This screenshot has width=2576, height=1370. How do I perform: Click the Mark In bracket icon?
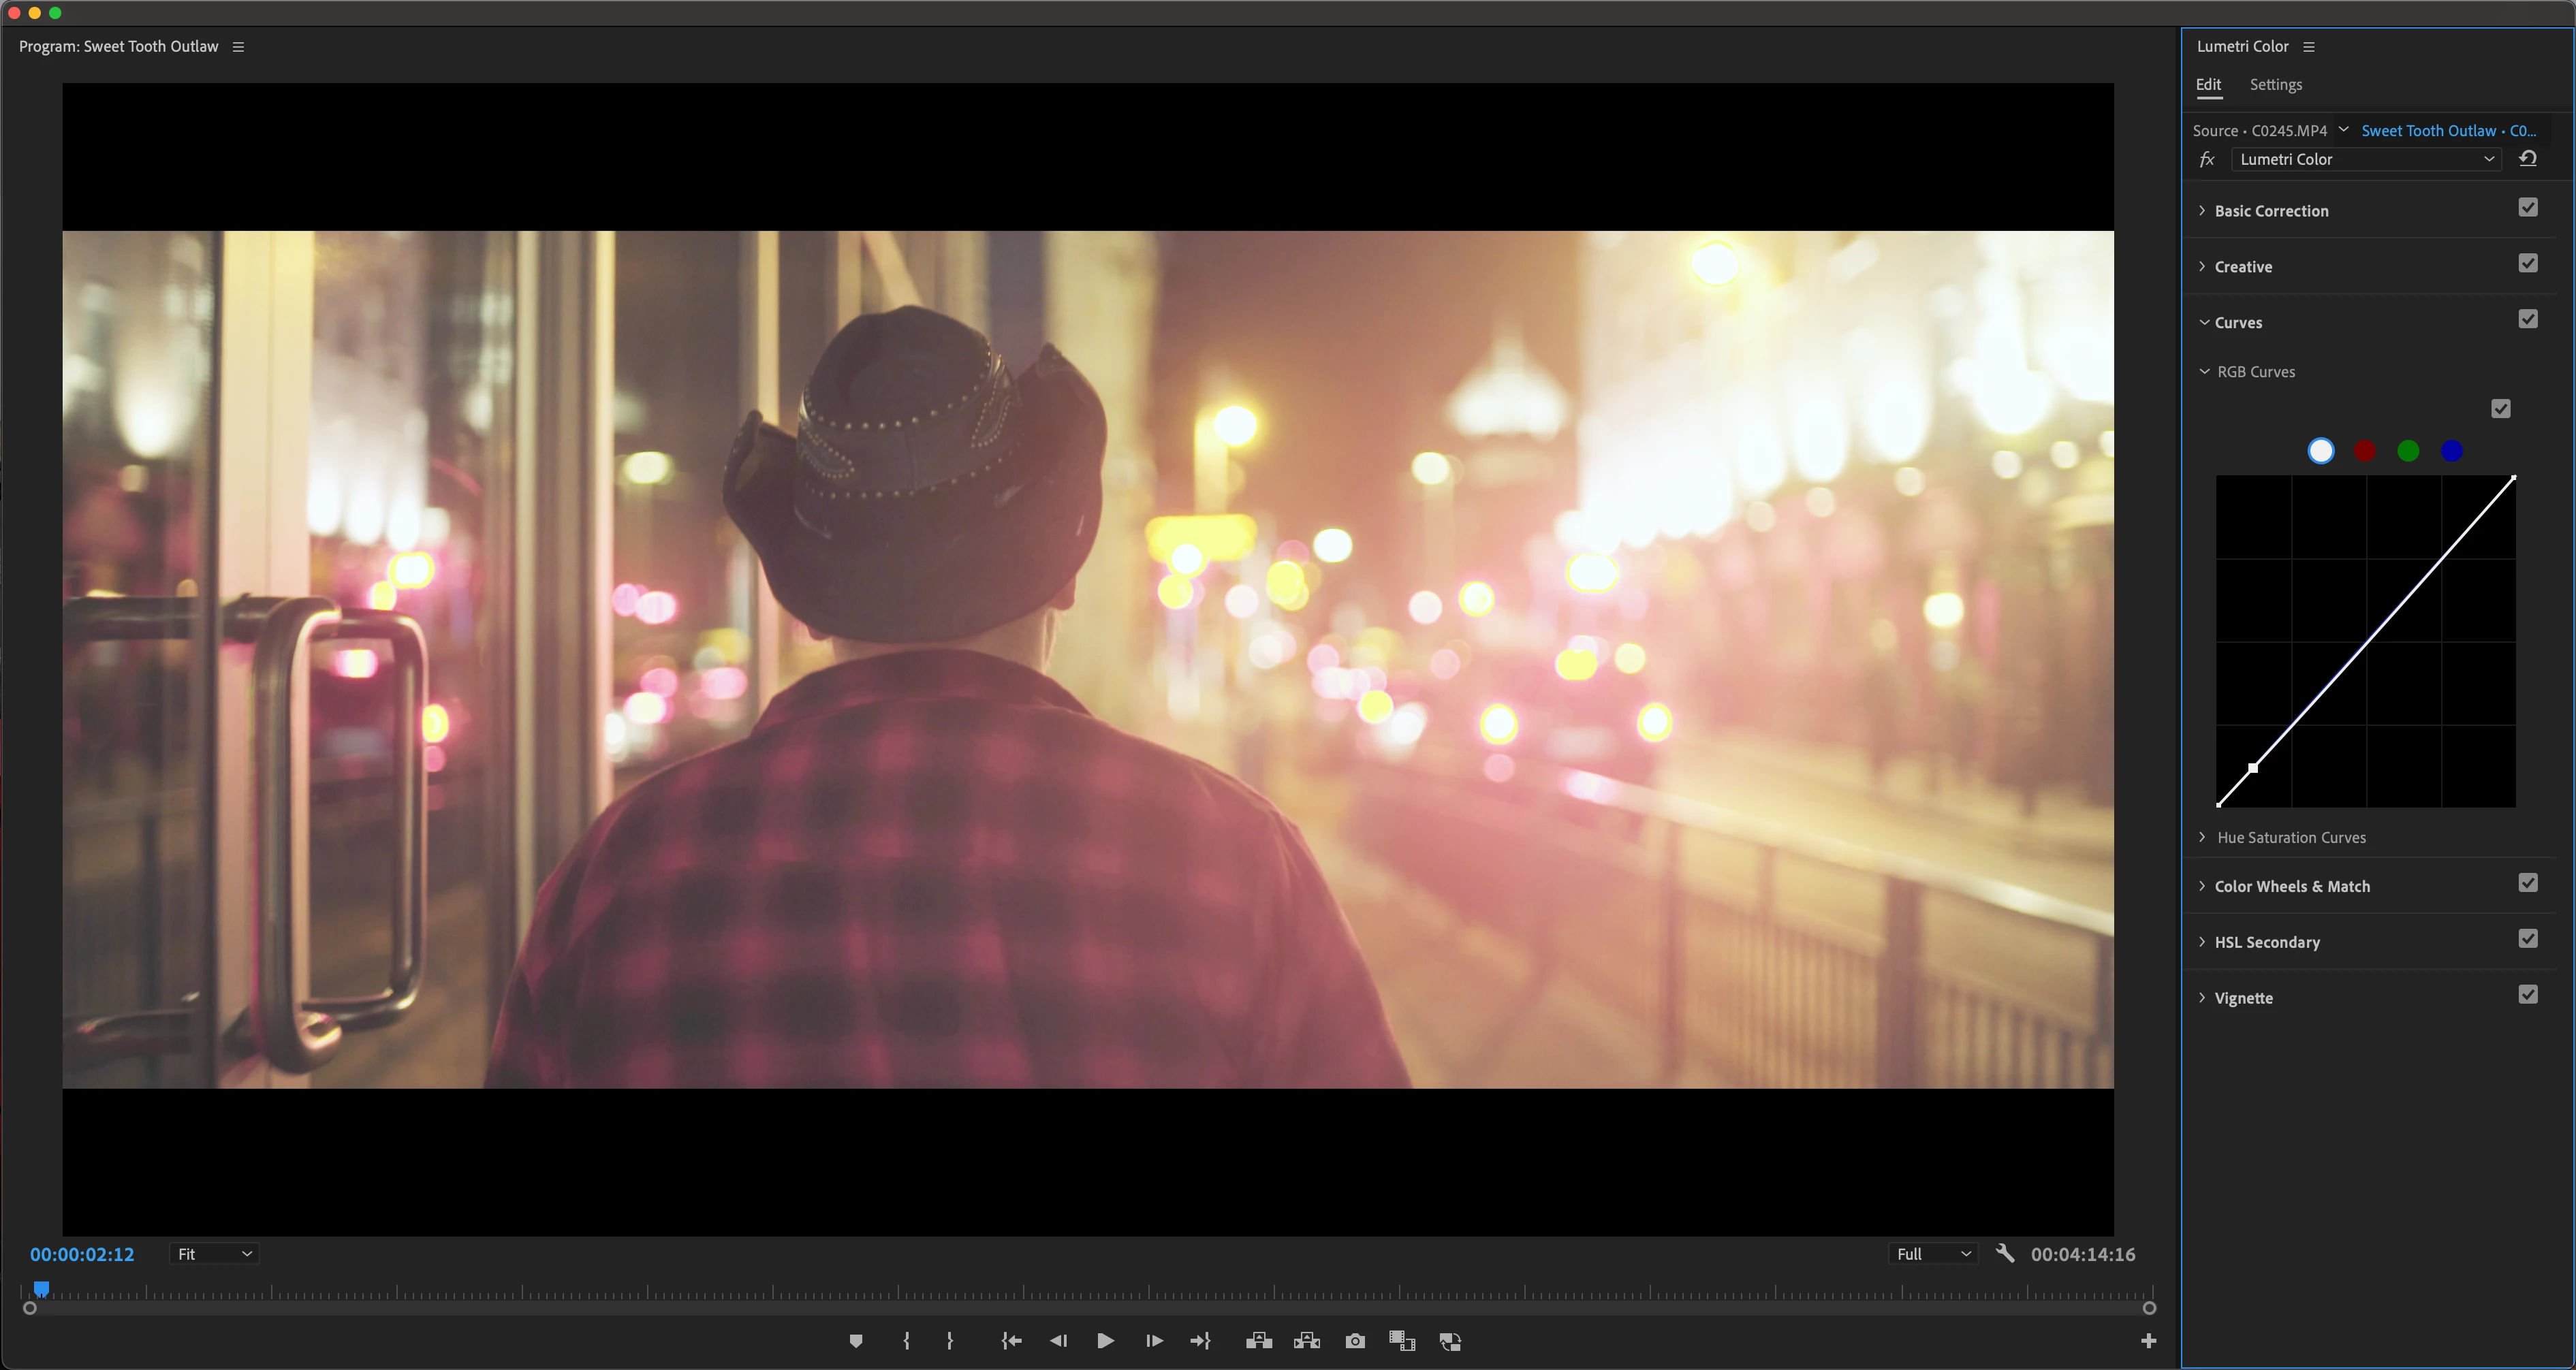tap(906, 1341)
